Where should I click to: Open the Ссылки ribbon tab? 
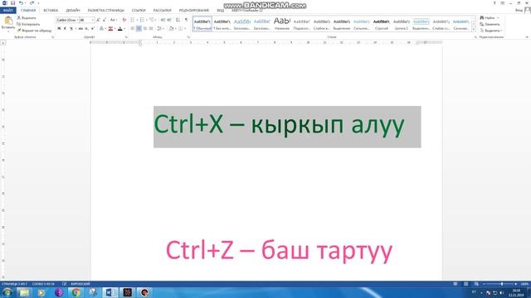click(x=139, y=10)
